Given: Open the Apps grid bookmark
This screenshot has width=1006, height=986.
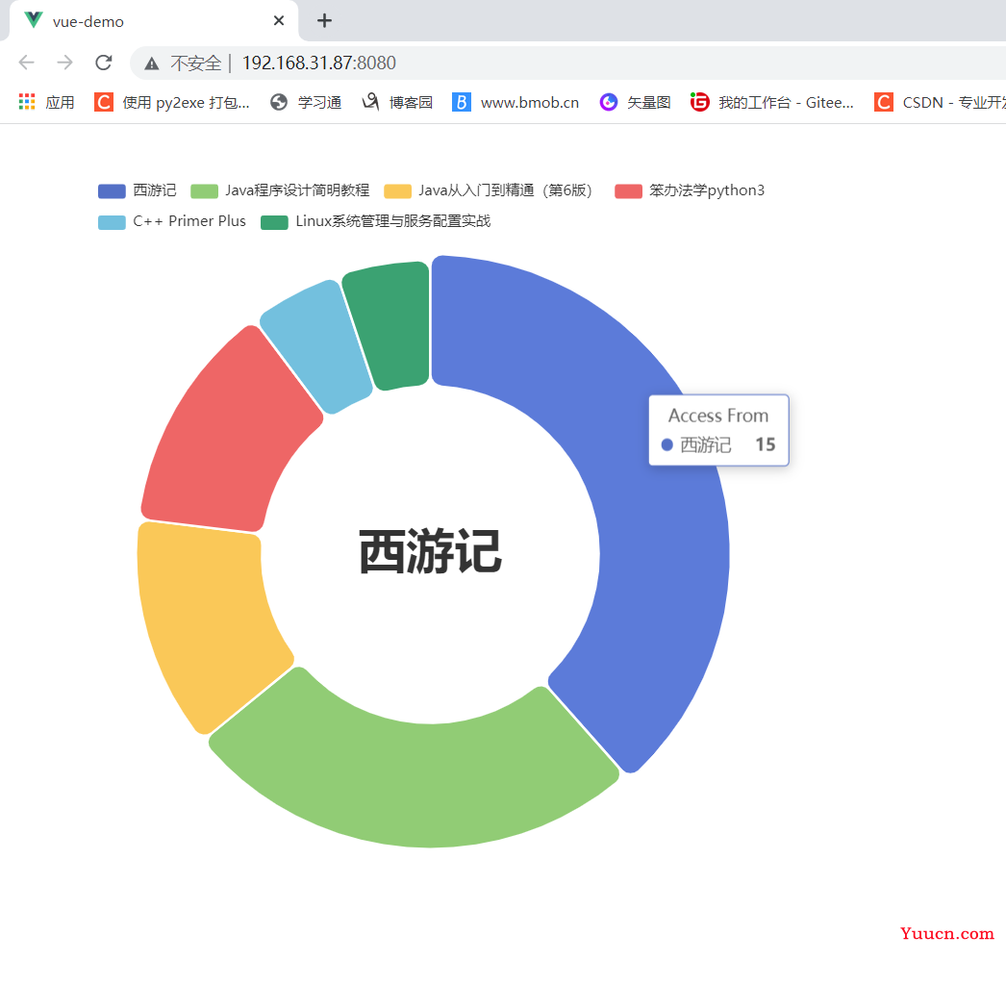Looking at the screenshot, I should (46, 102).
